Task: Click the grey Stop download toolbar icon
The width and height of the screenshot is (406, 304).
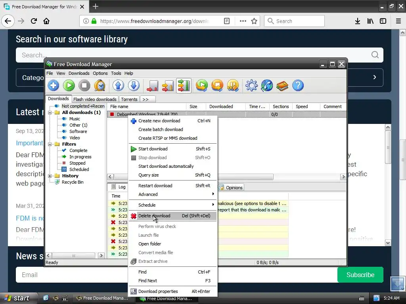Action: point(84,85)
